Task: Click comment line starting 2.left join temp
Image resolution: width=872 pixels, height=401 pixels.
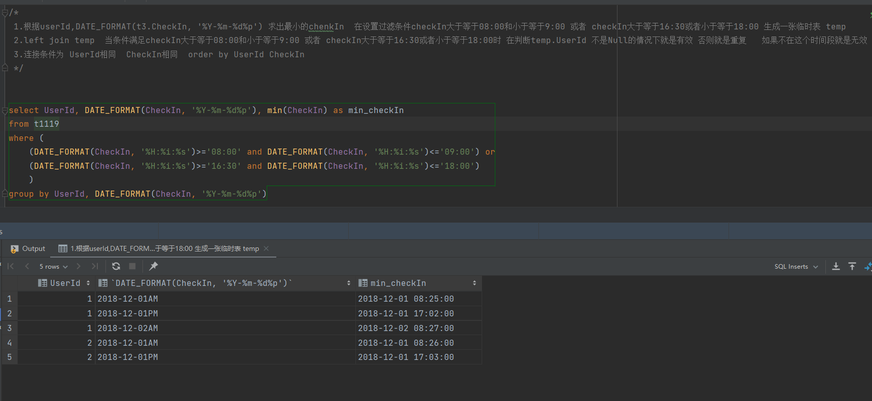Action: (x=440, y=40)
